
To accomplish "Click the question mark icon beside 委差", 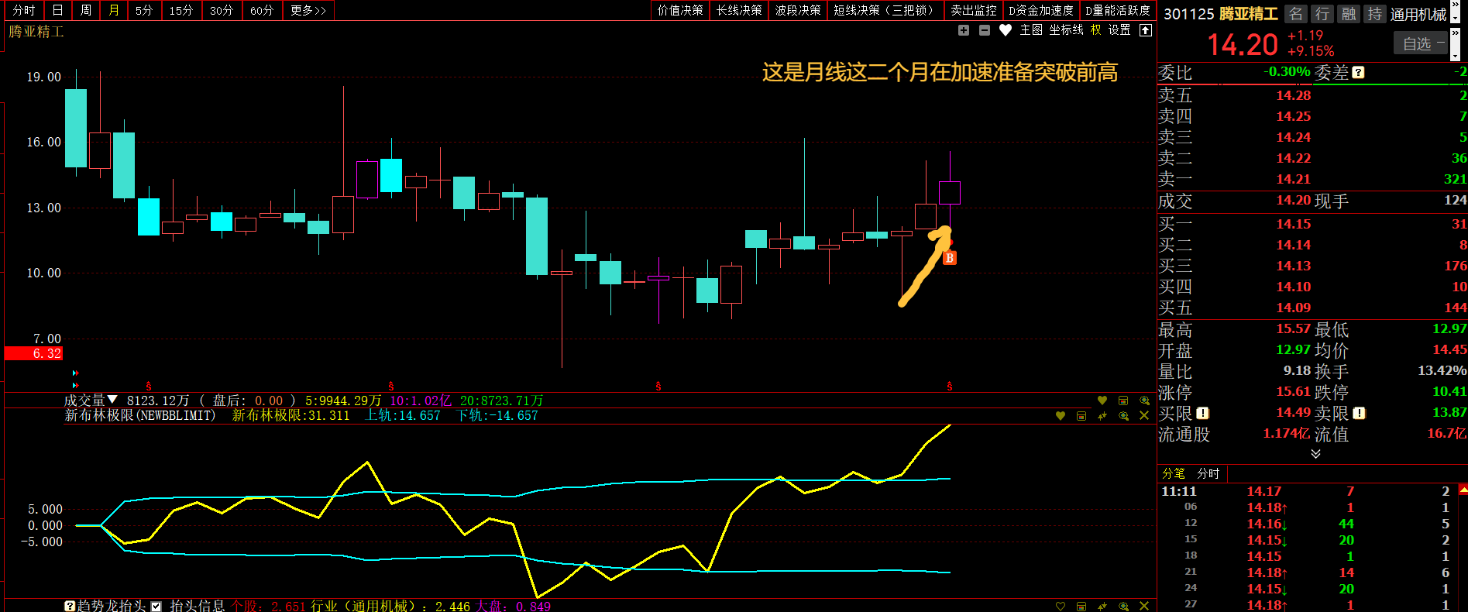I will (x=1359, y=72).
